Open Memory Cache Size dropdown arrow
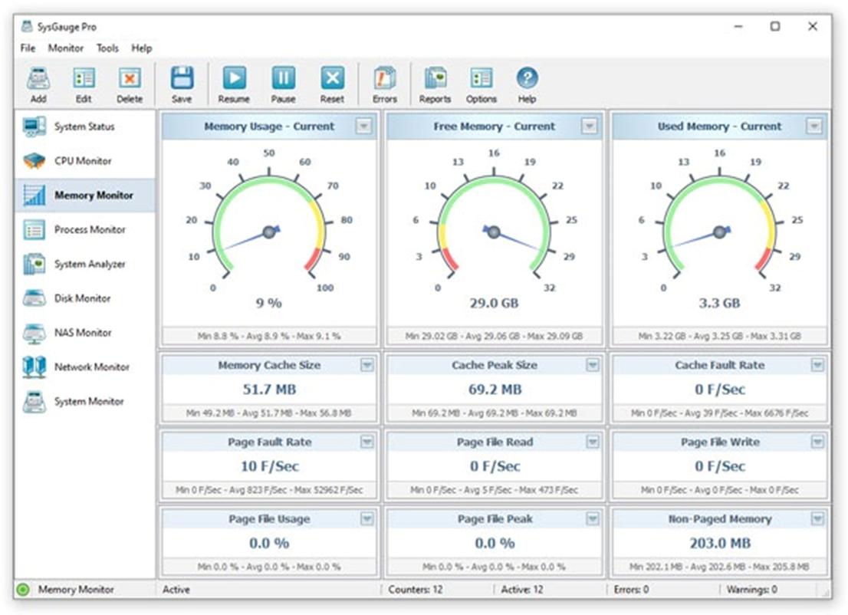Screen dimensions: 848x615 (367, 365)
